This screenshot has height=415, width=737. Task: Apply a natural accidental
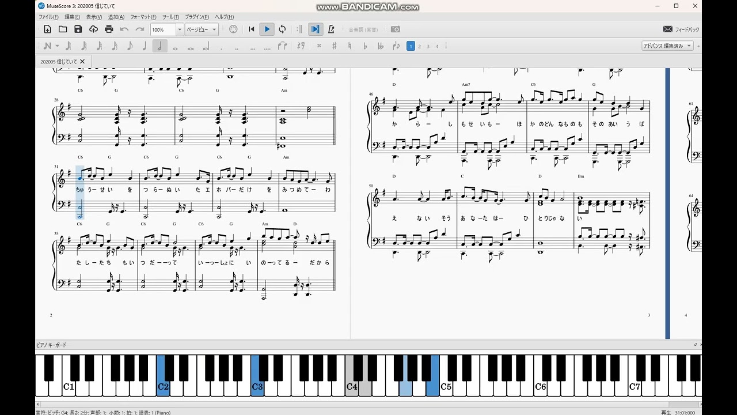coord(349,46)
